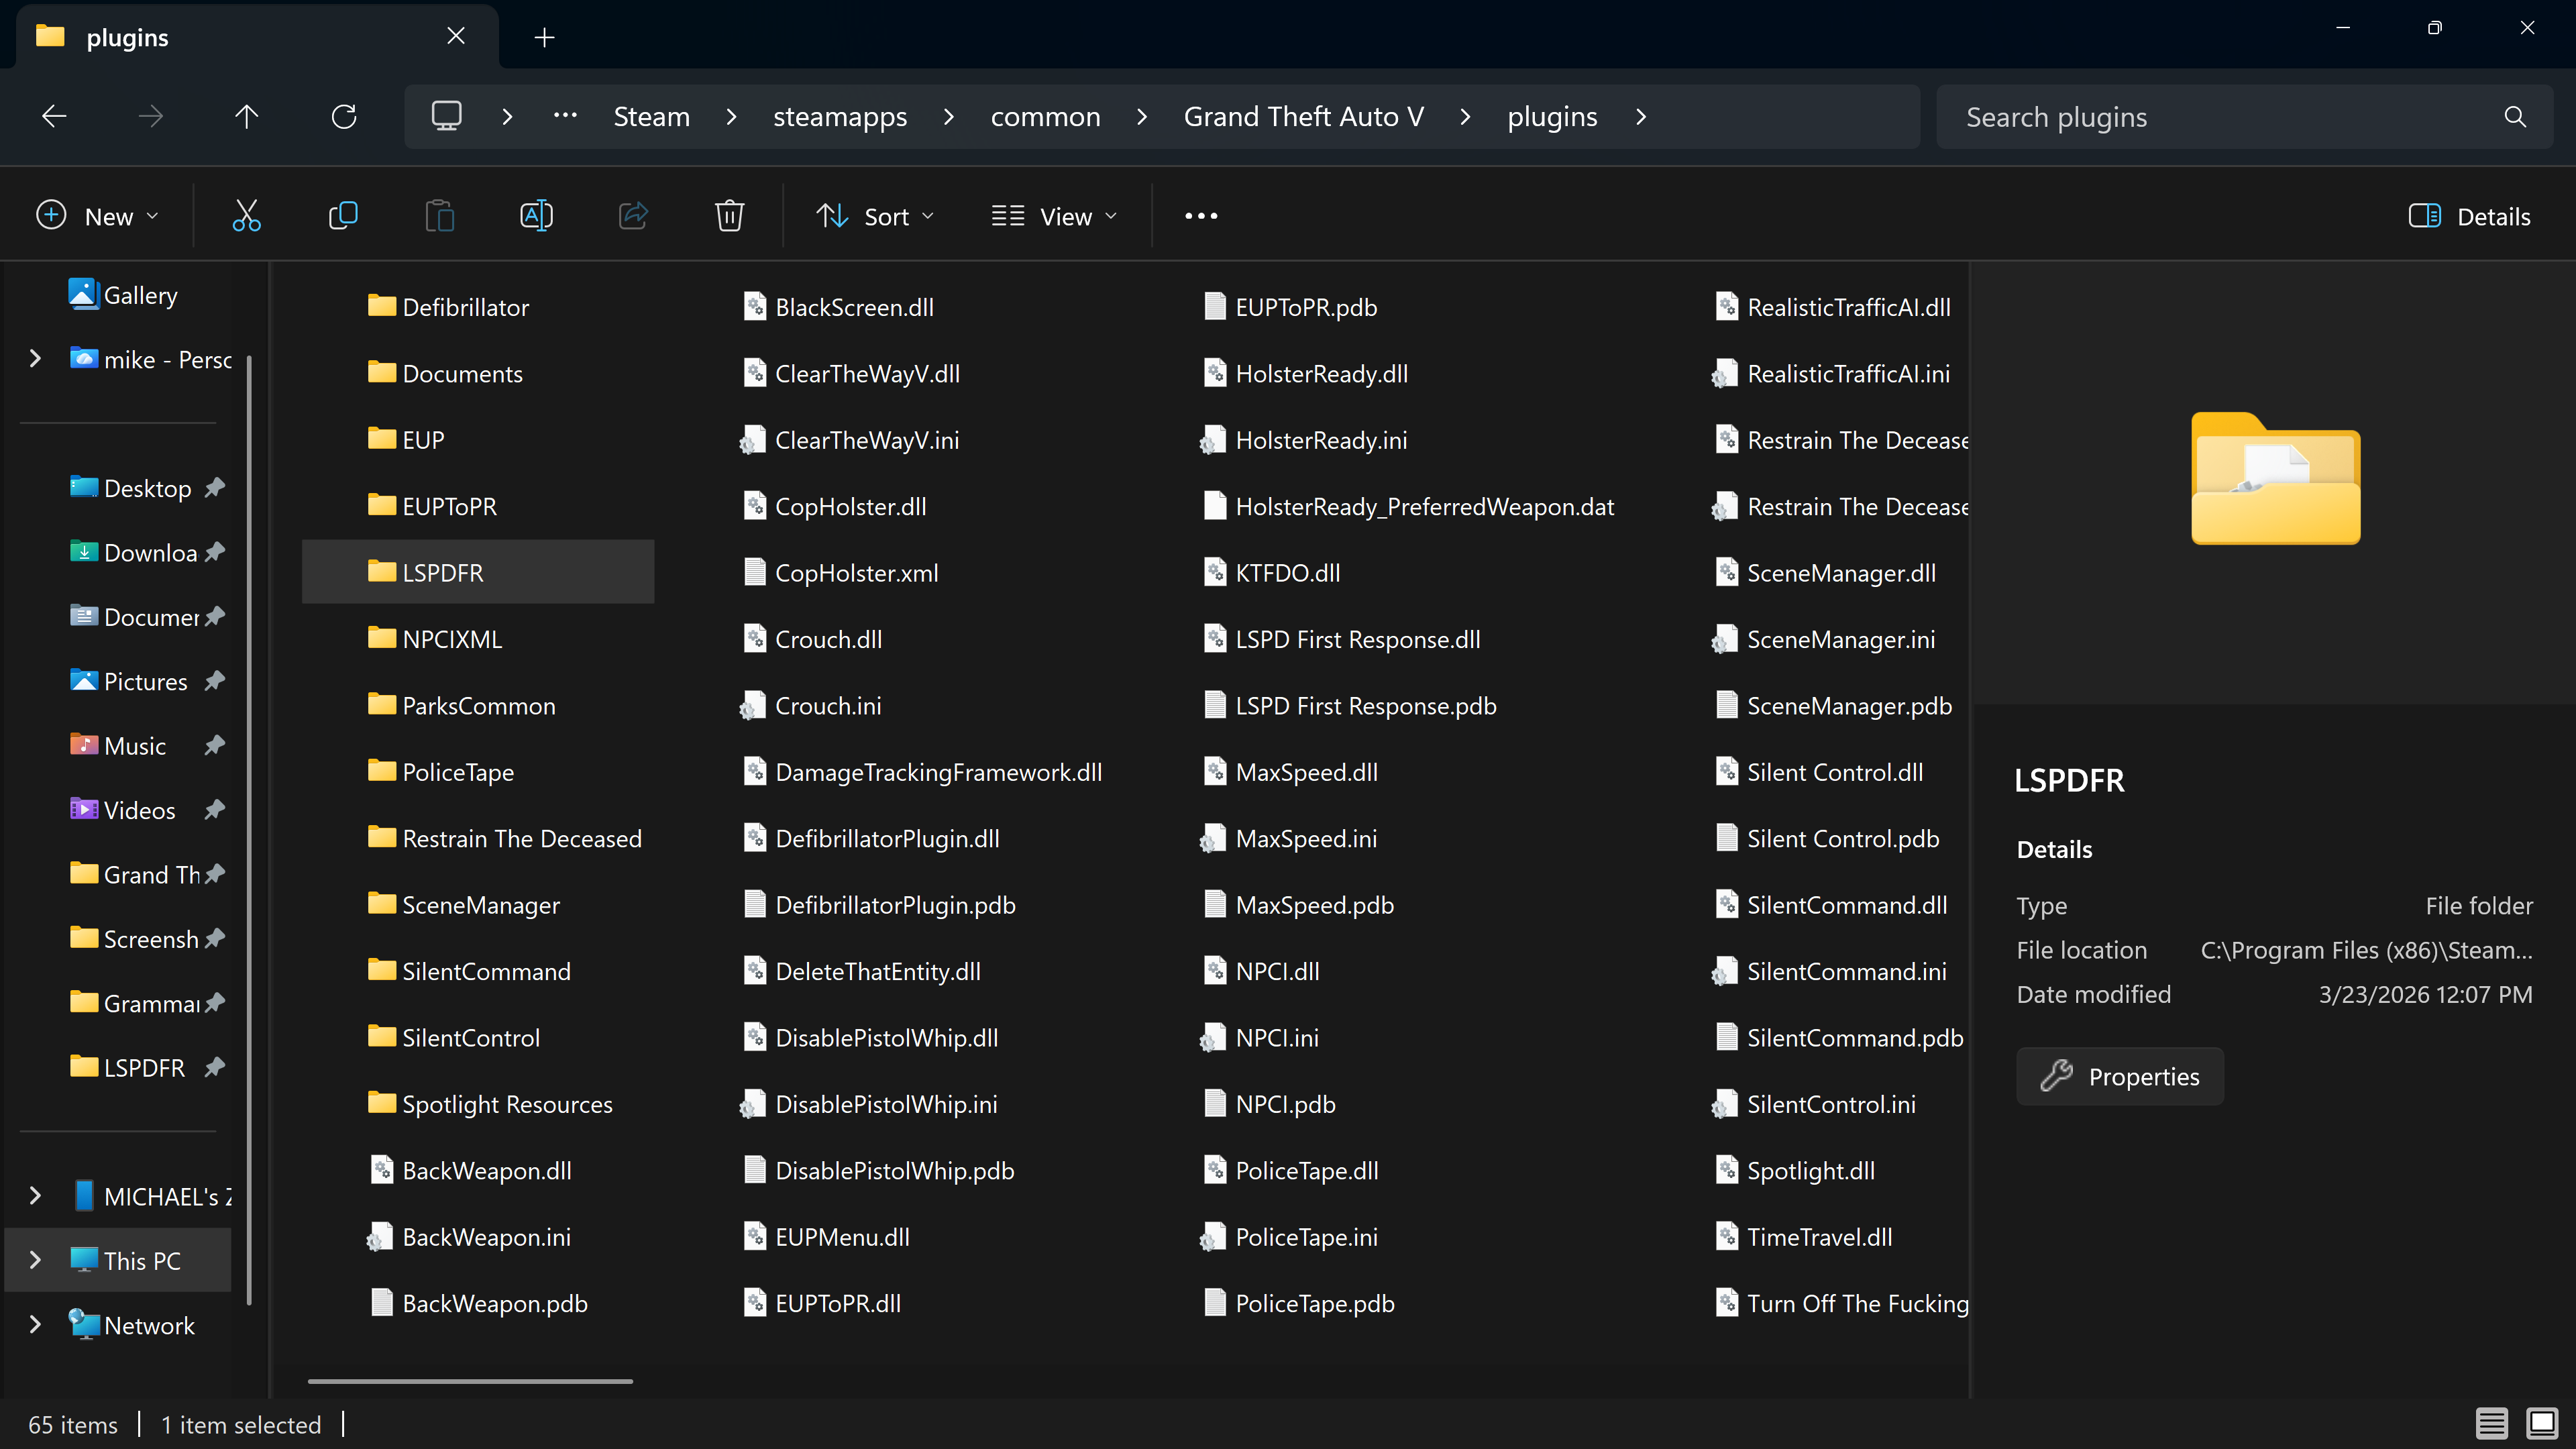Viewport: 2576px width, 1449px height.
Task: Refresh the current folder view
Action: click(x=344, y=117)
